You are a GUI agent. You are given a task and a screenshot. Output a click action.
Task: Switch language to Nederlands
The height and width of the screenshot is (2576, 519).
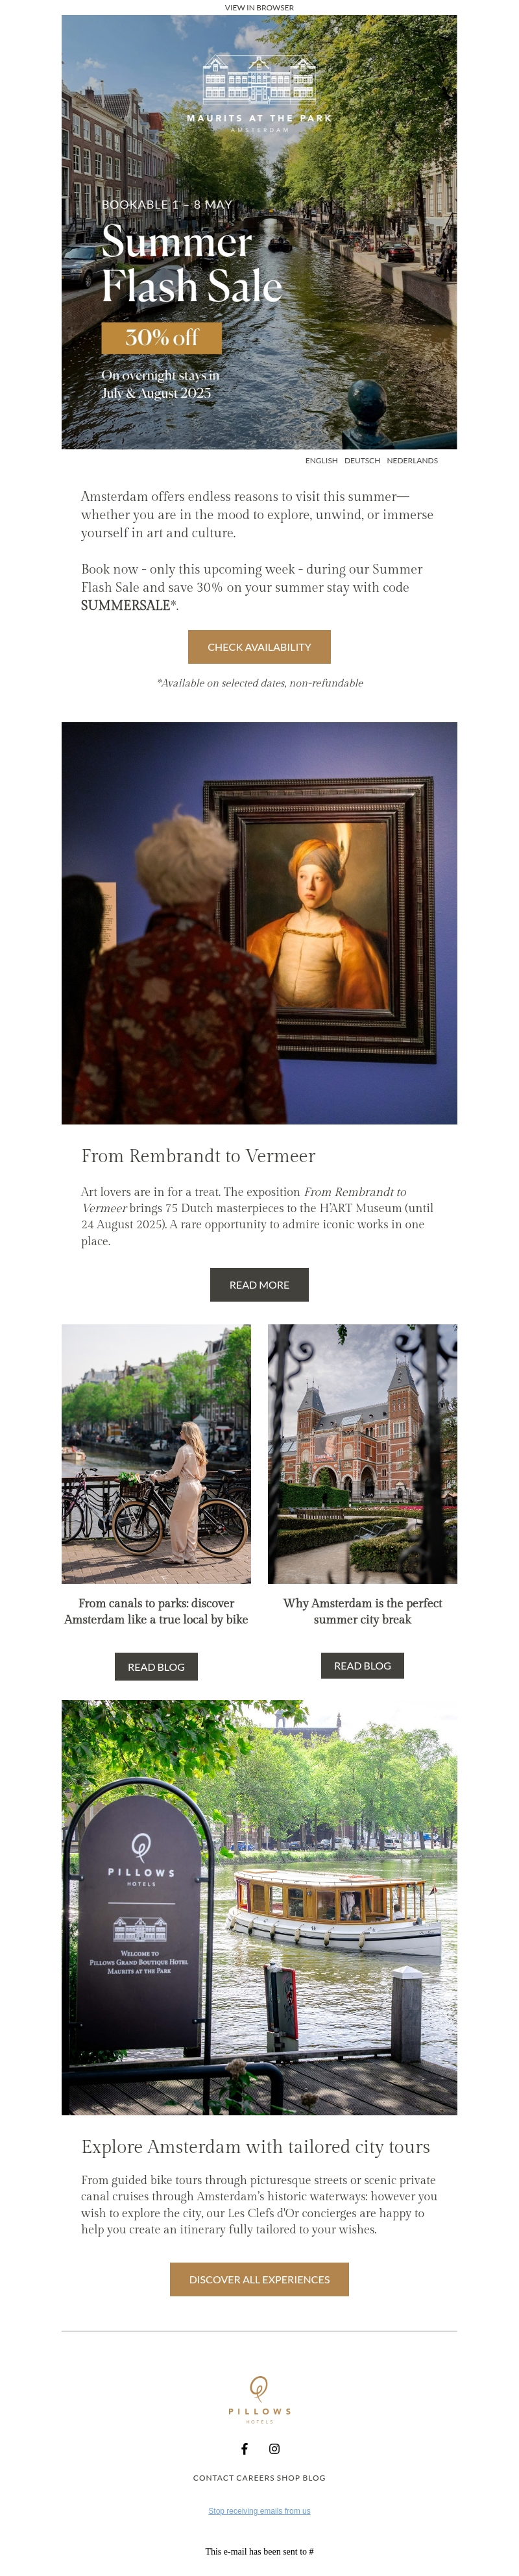(412, 460)
